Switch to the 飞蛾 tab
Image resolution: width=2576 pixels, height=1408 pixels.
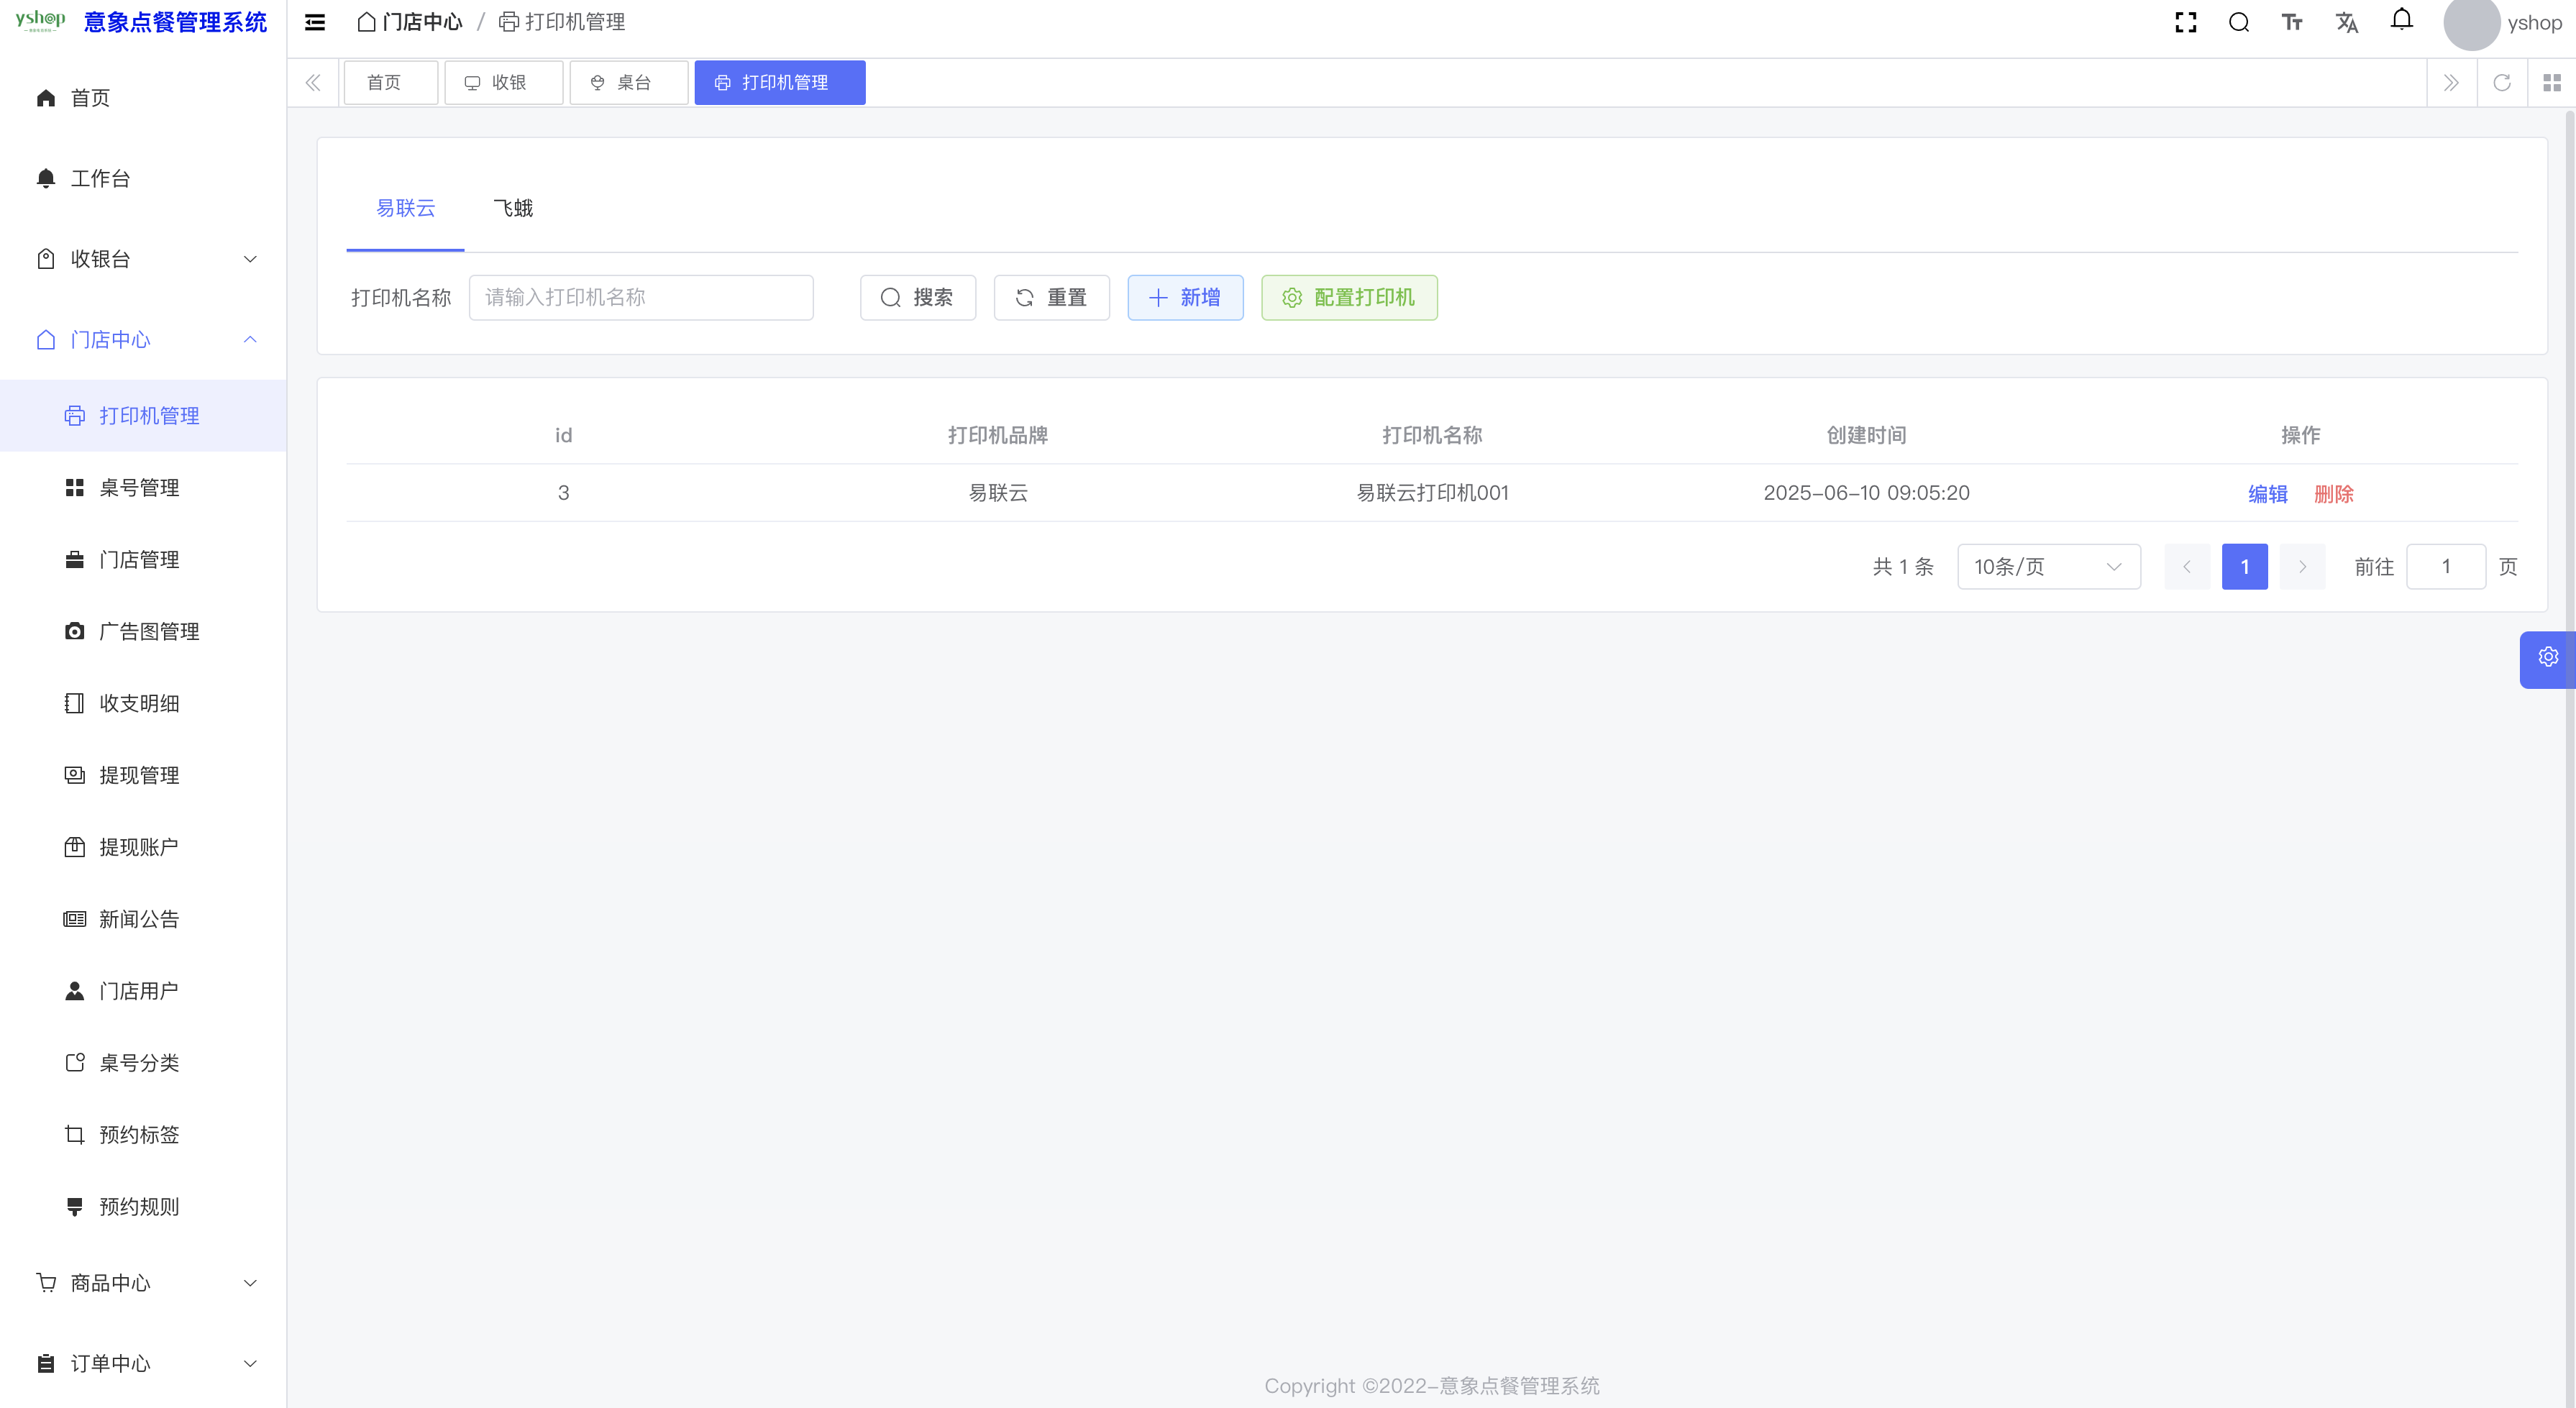[x=513, y=208]
